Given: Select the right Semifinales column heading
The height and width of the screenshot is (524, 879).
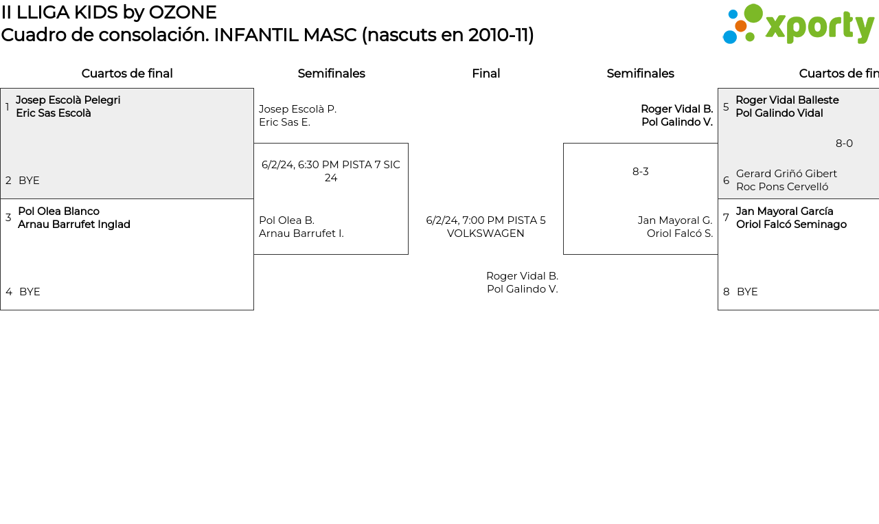Looking at the screenshot, I should 640,73.
